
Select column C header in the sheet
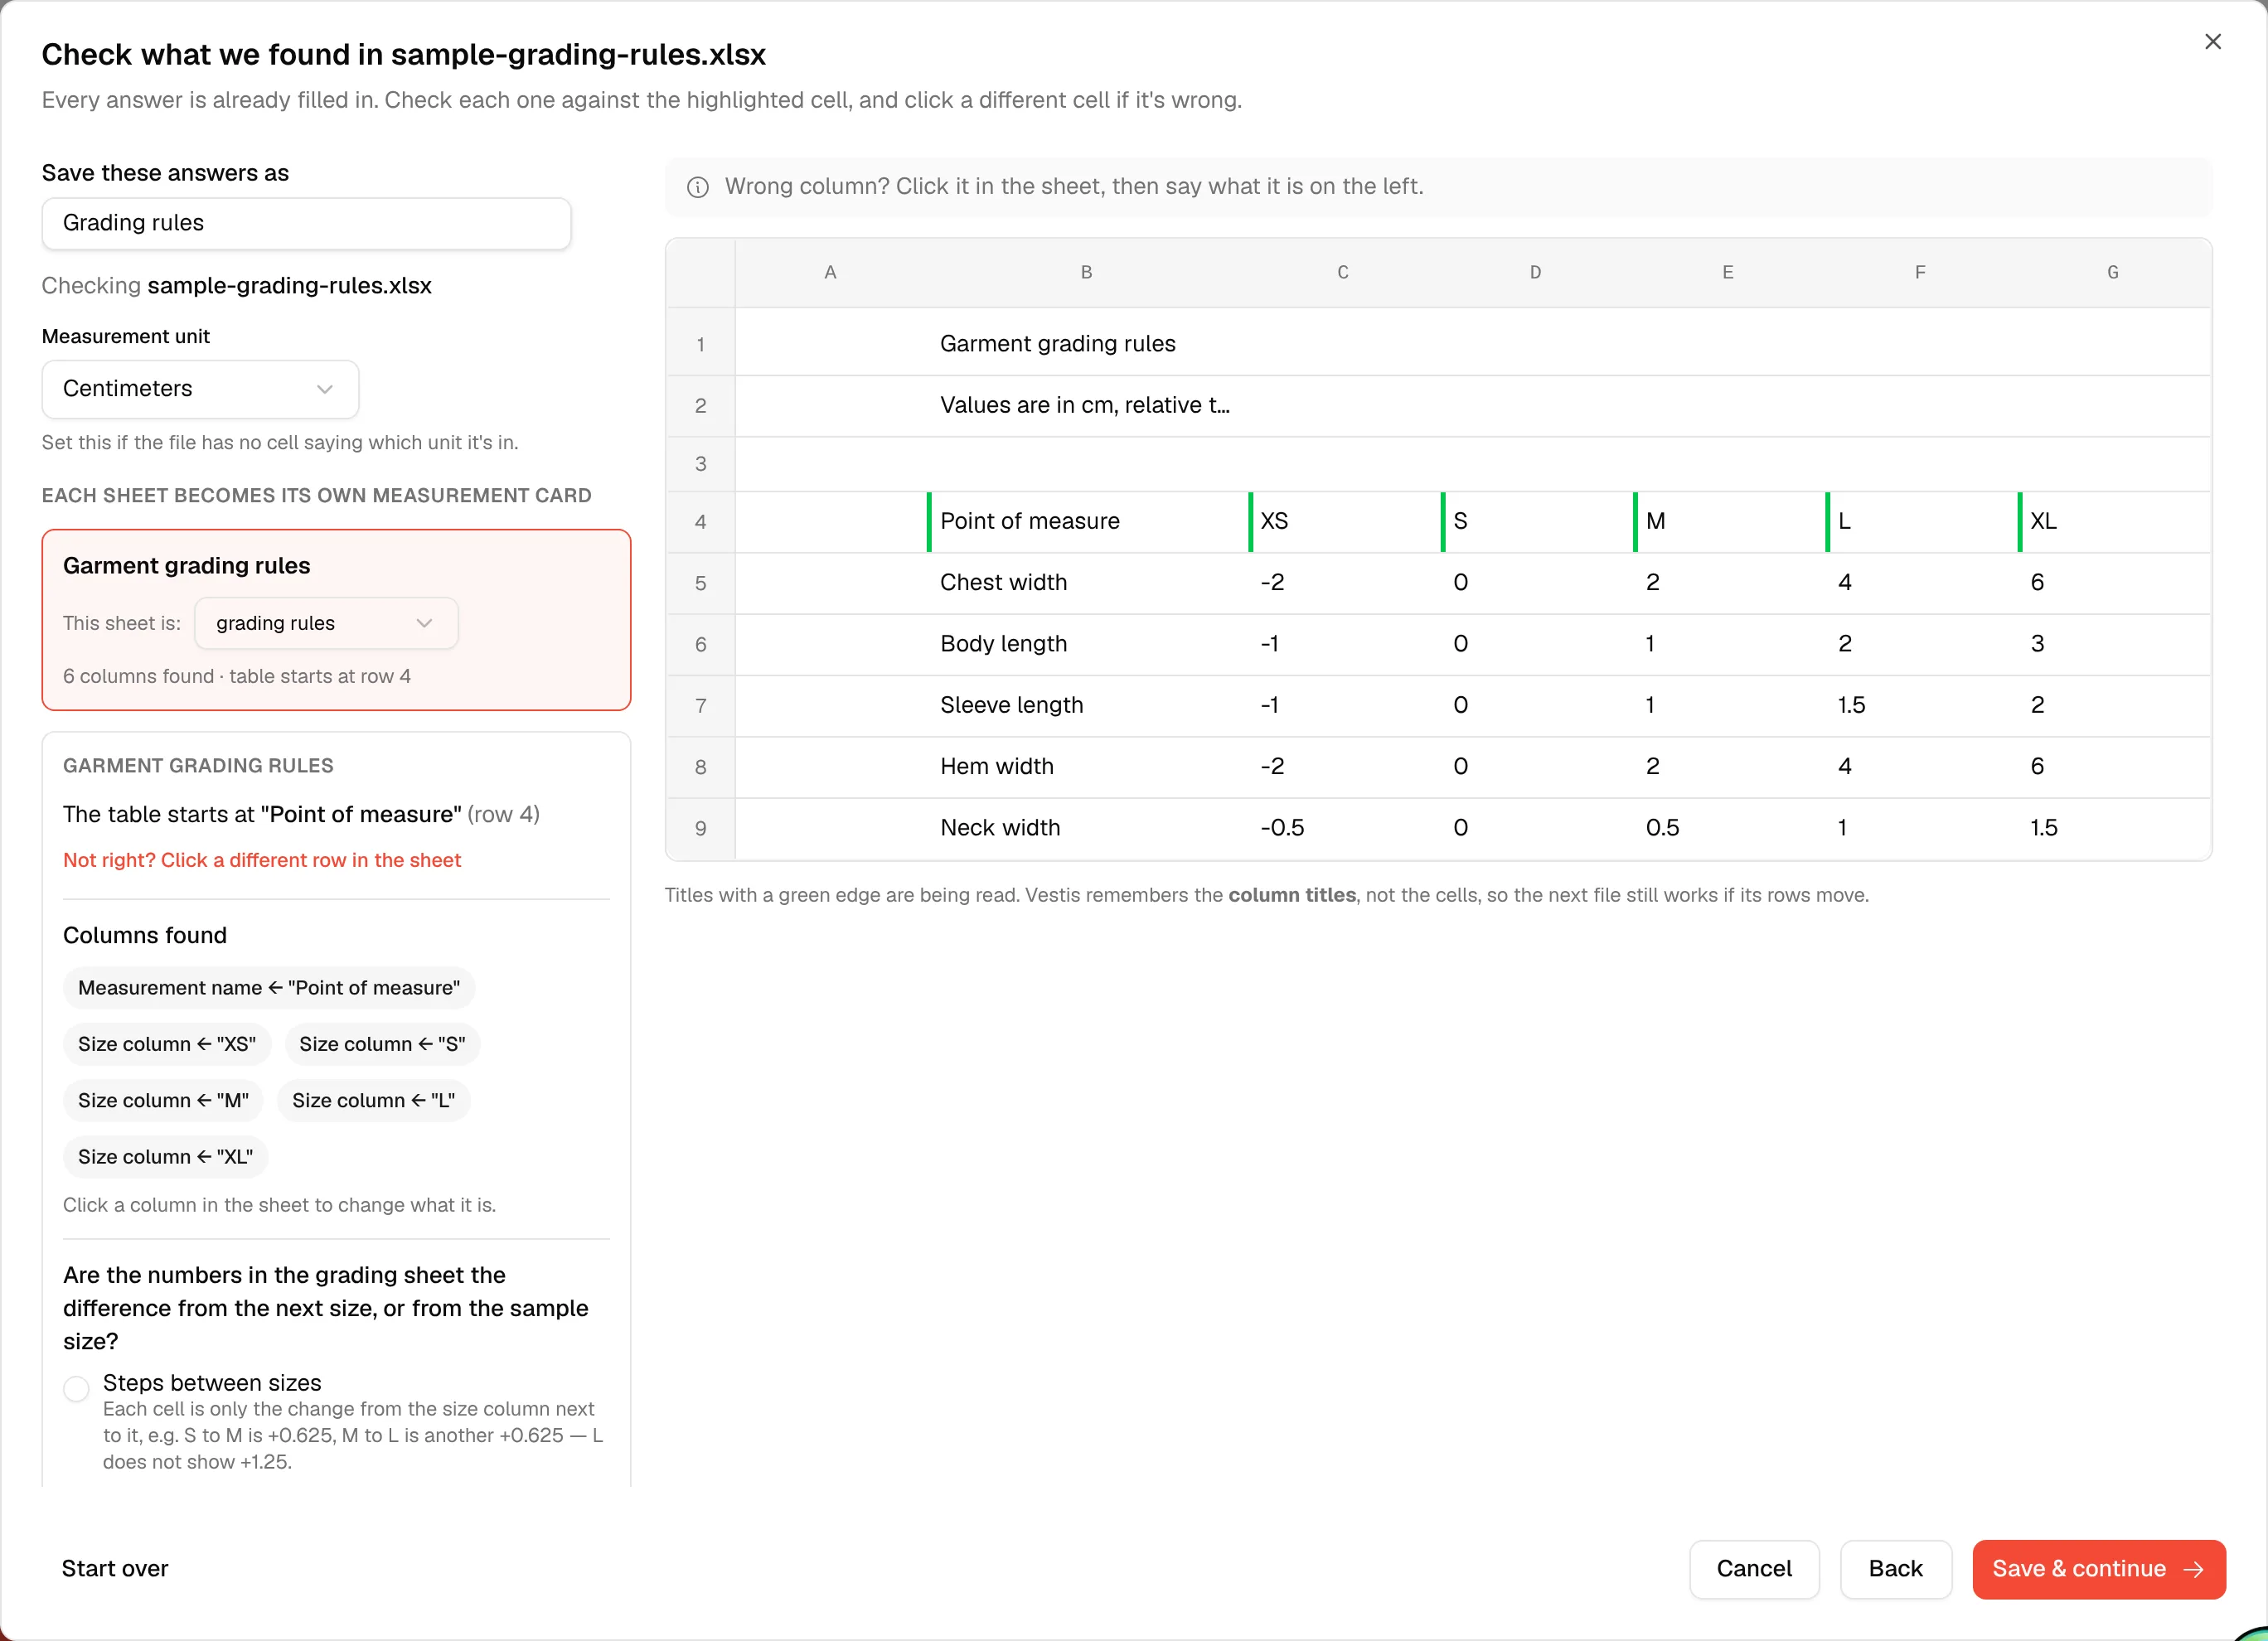(x=1343, y=272)
